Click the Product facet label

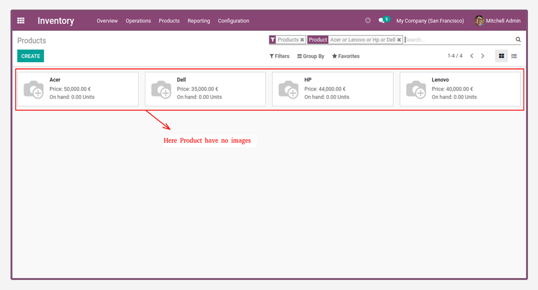(318, 40)
